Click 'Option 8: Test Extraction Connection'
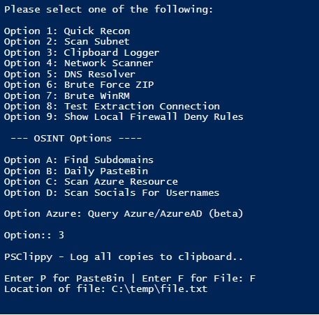319x315 pixels. 112,107
